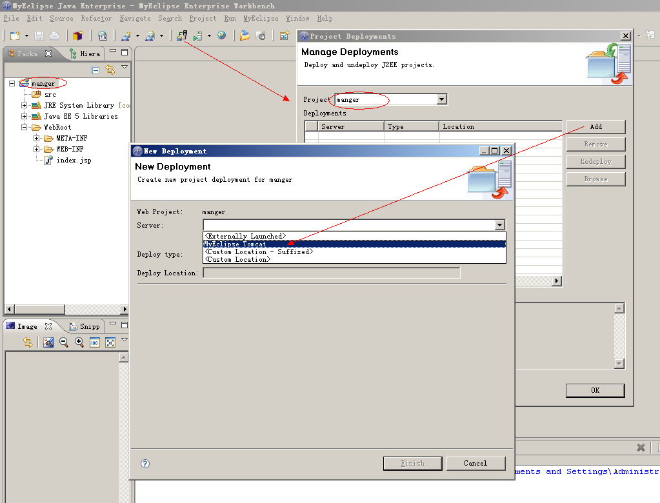Minimize the Package Explorer view
The image size is (660, 503).
pos(113,52)
